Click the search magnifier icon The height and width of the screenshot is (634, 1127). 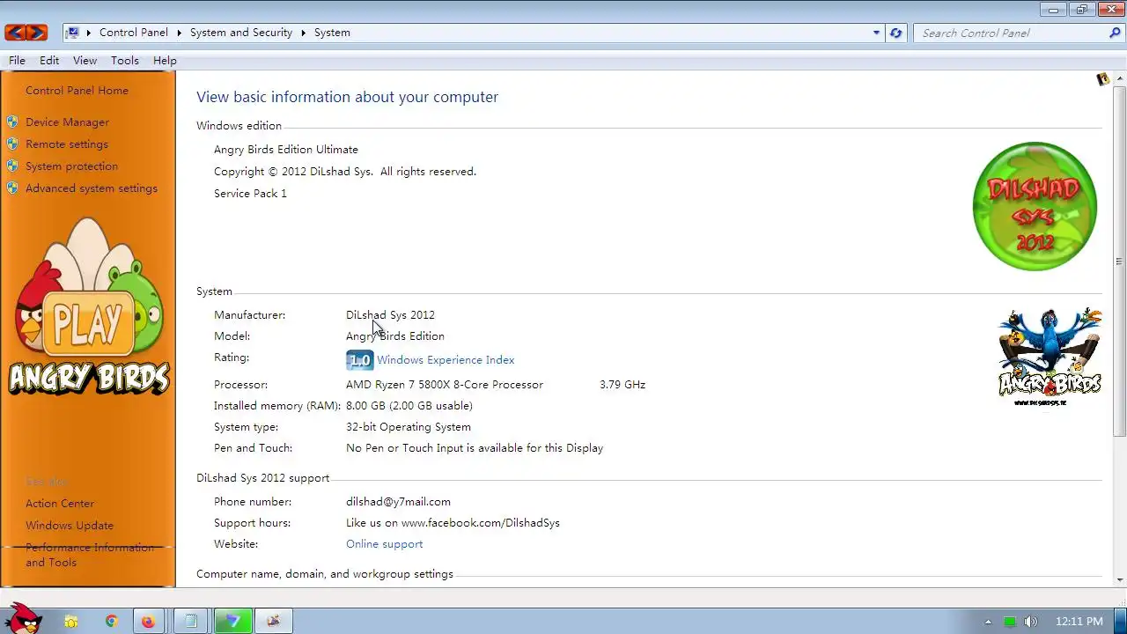1115,33
